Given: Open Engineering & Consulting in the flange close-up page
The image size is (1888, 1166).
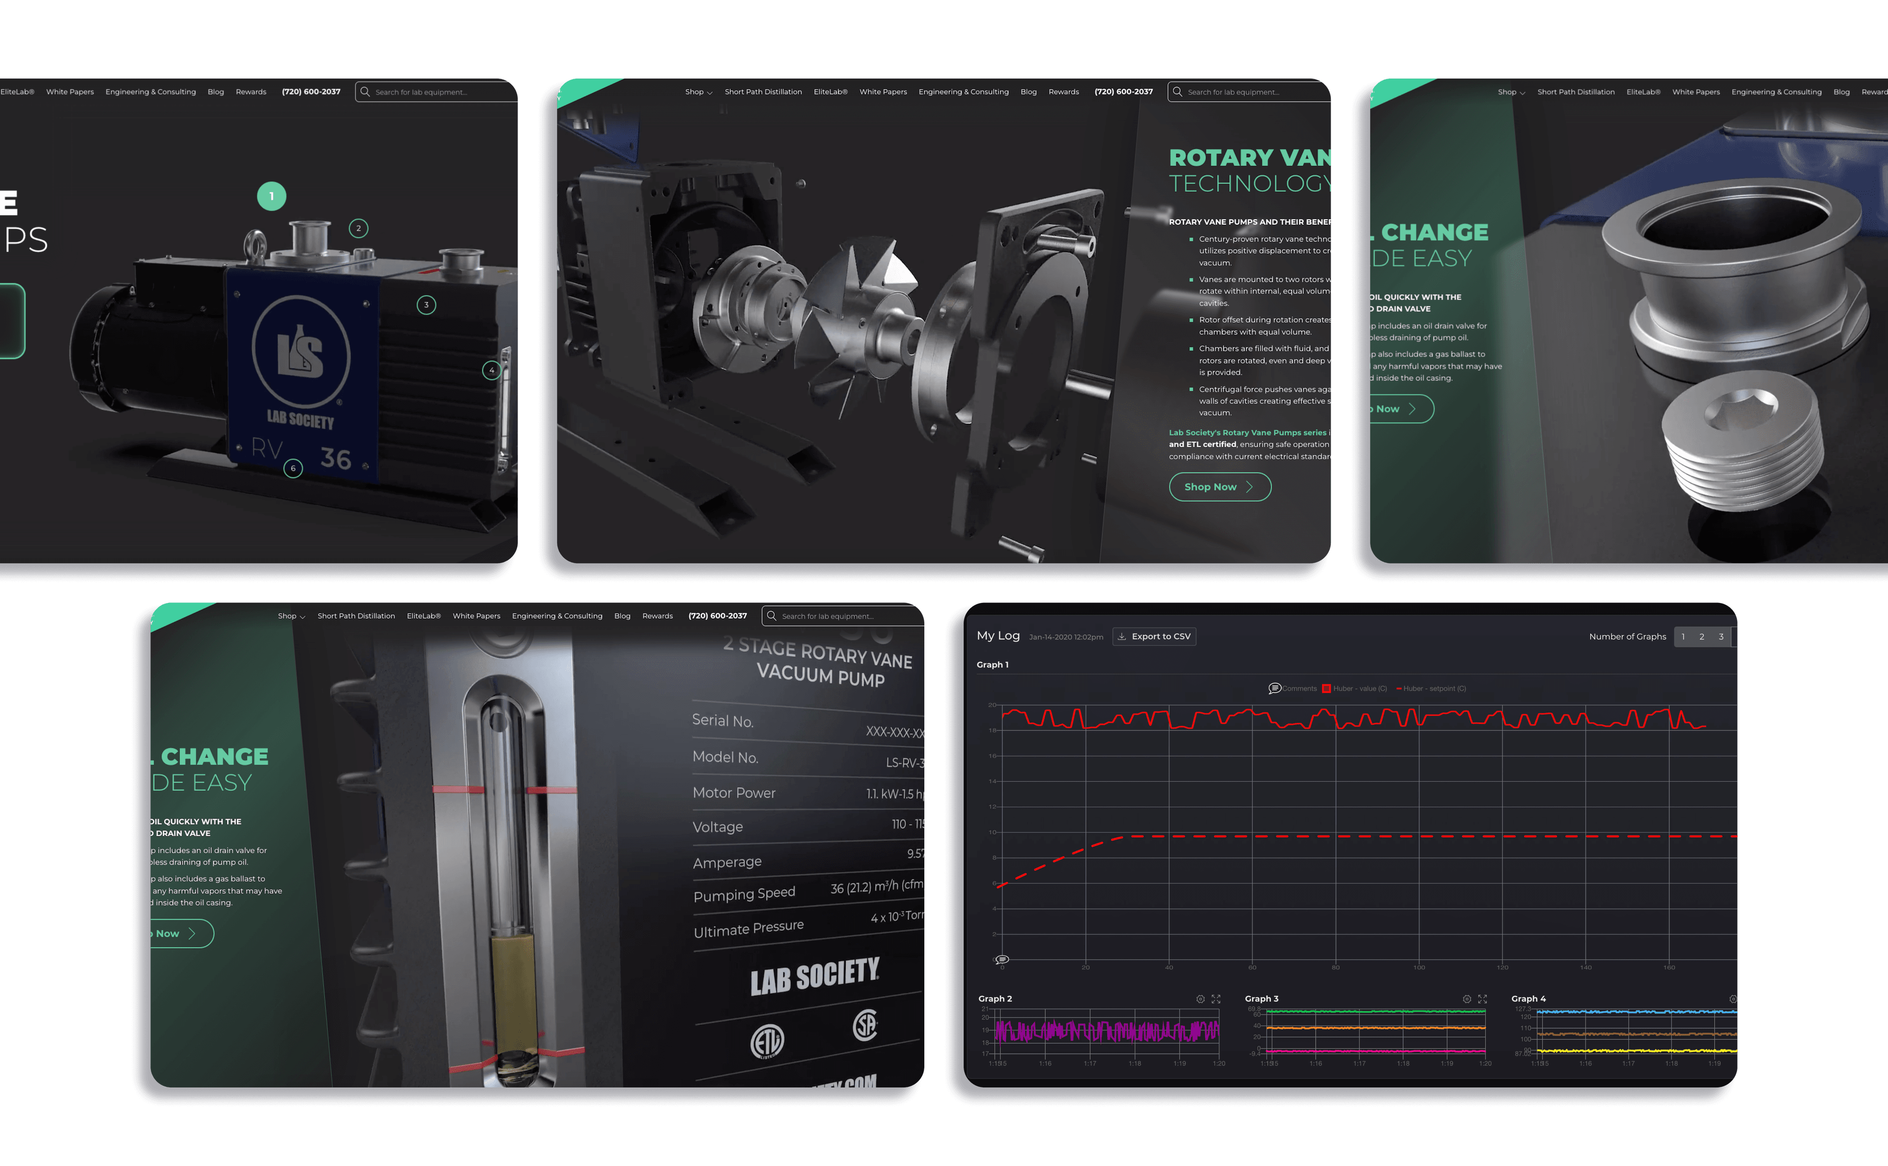Looking at the screenshot, I should point(1776,92).
